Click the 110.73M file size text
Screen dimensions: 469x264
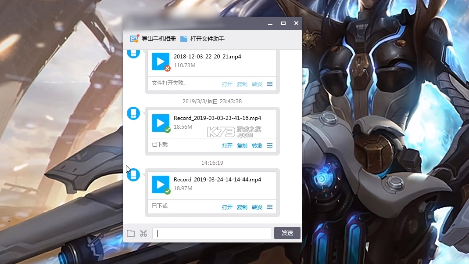185,65
